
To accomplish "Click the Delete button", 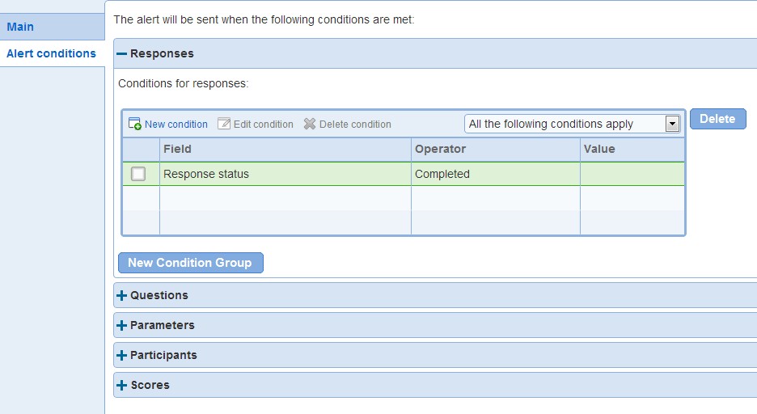I will [718, 119].
